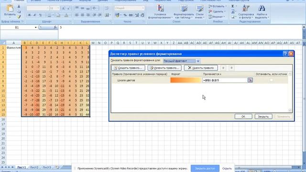Image resolution: width=306 pixels, height=172 pixels.
Task: Click the Percent Style icon
Action: tap(125, 15)
